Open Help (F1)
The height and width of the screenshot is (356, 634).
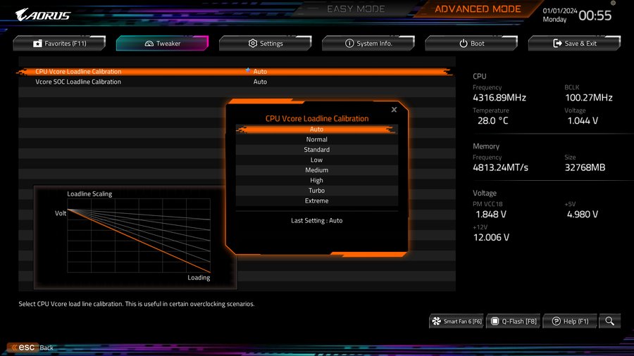(x=570, y=322)
